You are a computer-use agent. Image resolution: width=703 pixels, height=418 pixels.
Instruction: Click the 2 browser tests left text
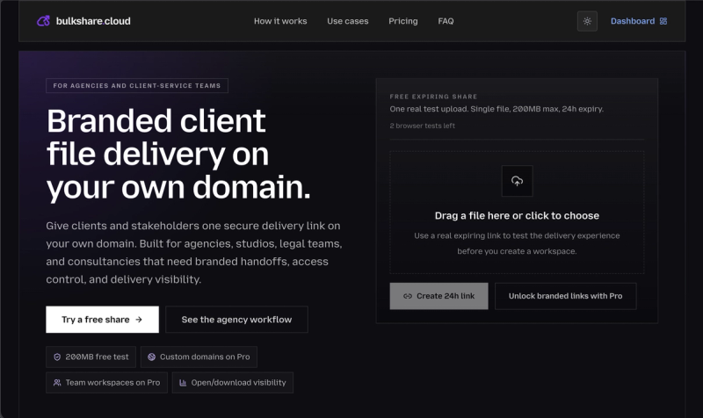423,126
